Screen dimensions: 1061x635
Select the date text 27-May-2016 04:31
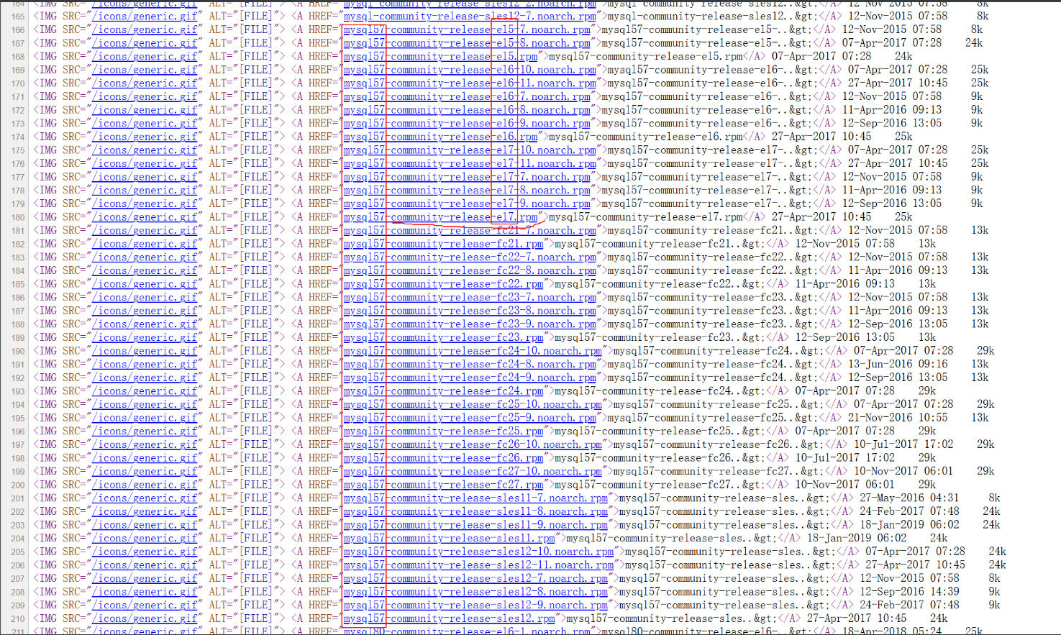click(x=909, y=498)
